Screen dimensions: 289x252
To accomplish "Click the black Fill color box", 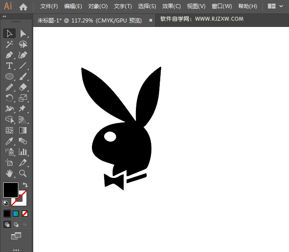I will (x=11, y=190).
